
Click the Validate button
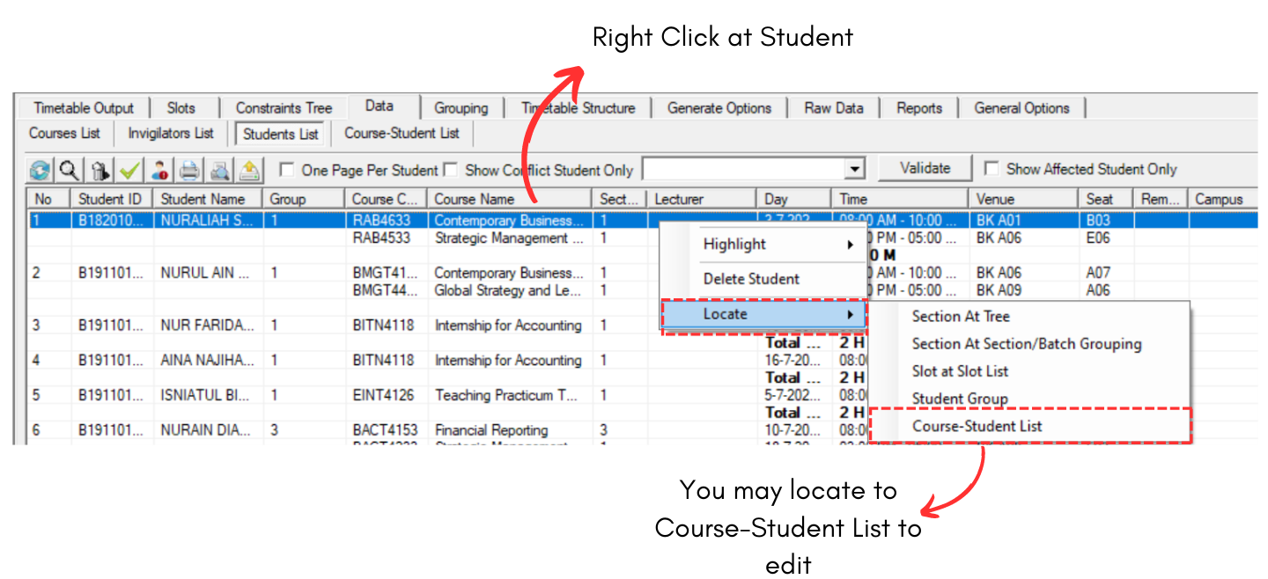coord(925,168)
